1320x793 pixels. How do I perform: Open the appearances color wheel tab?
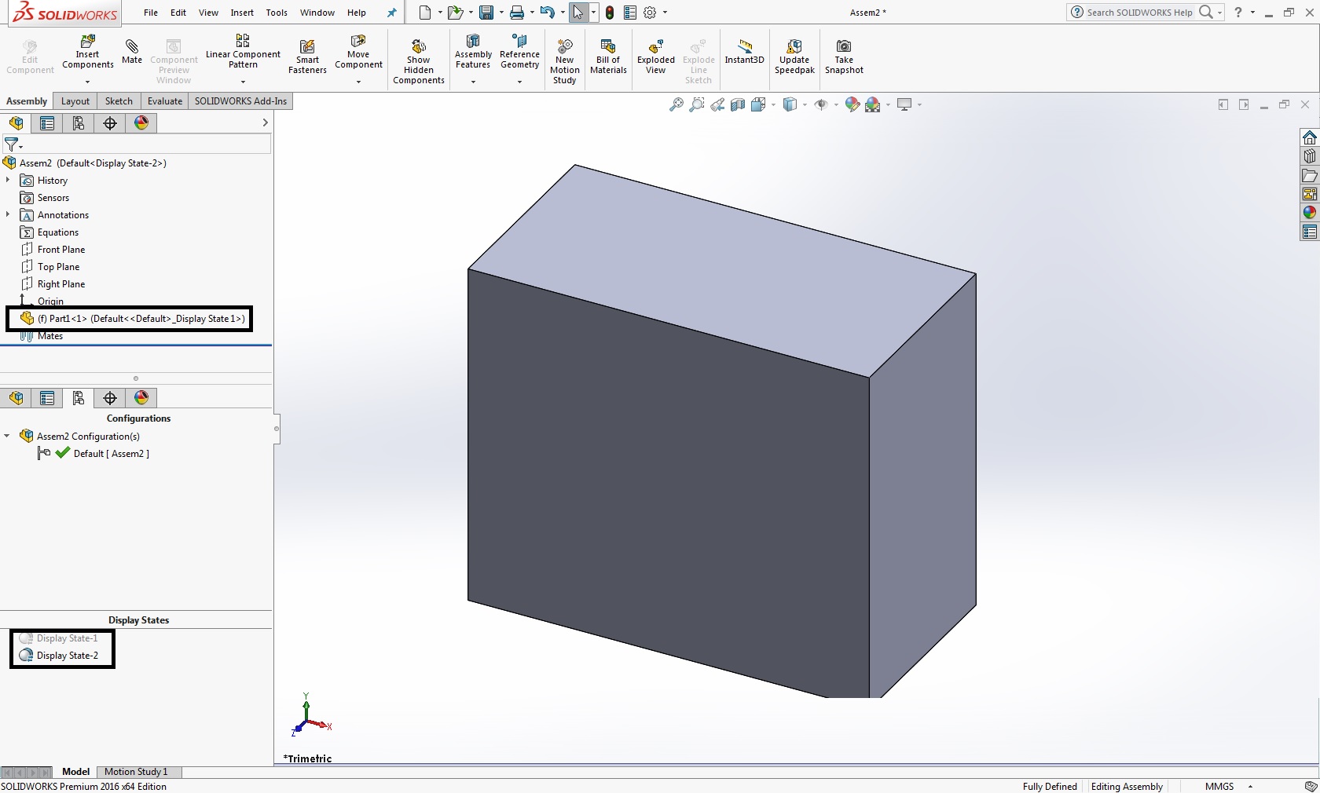[141, 123]
